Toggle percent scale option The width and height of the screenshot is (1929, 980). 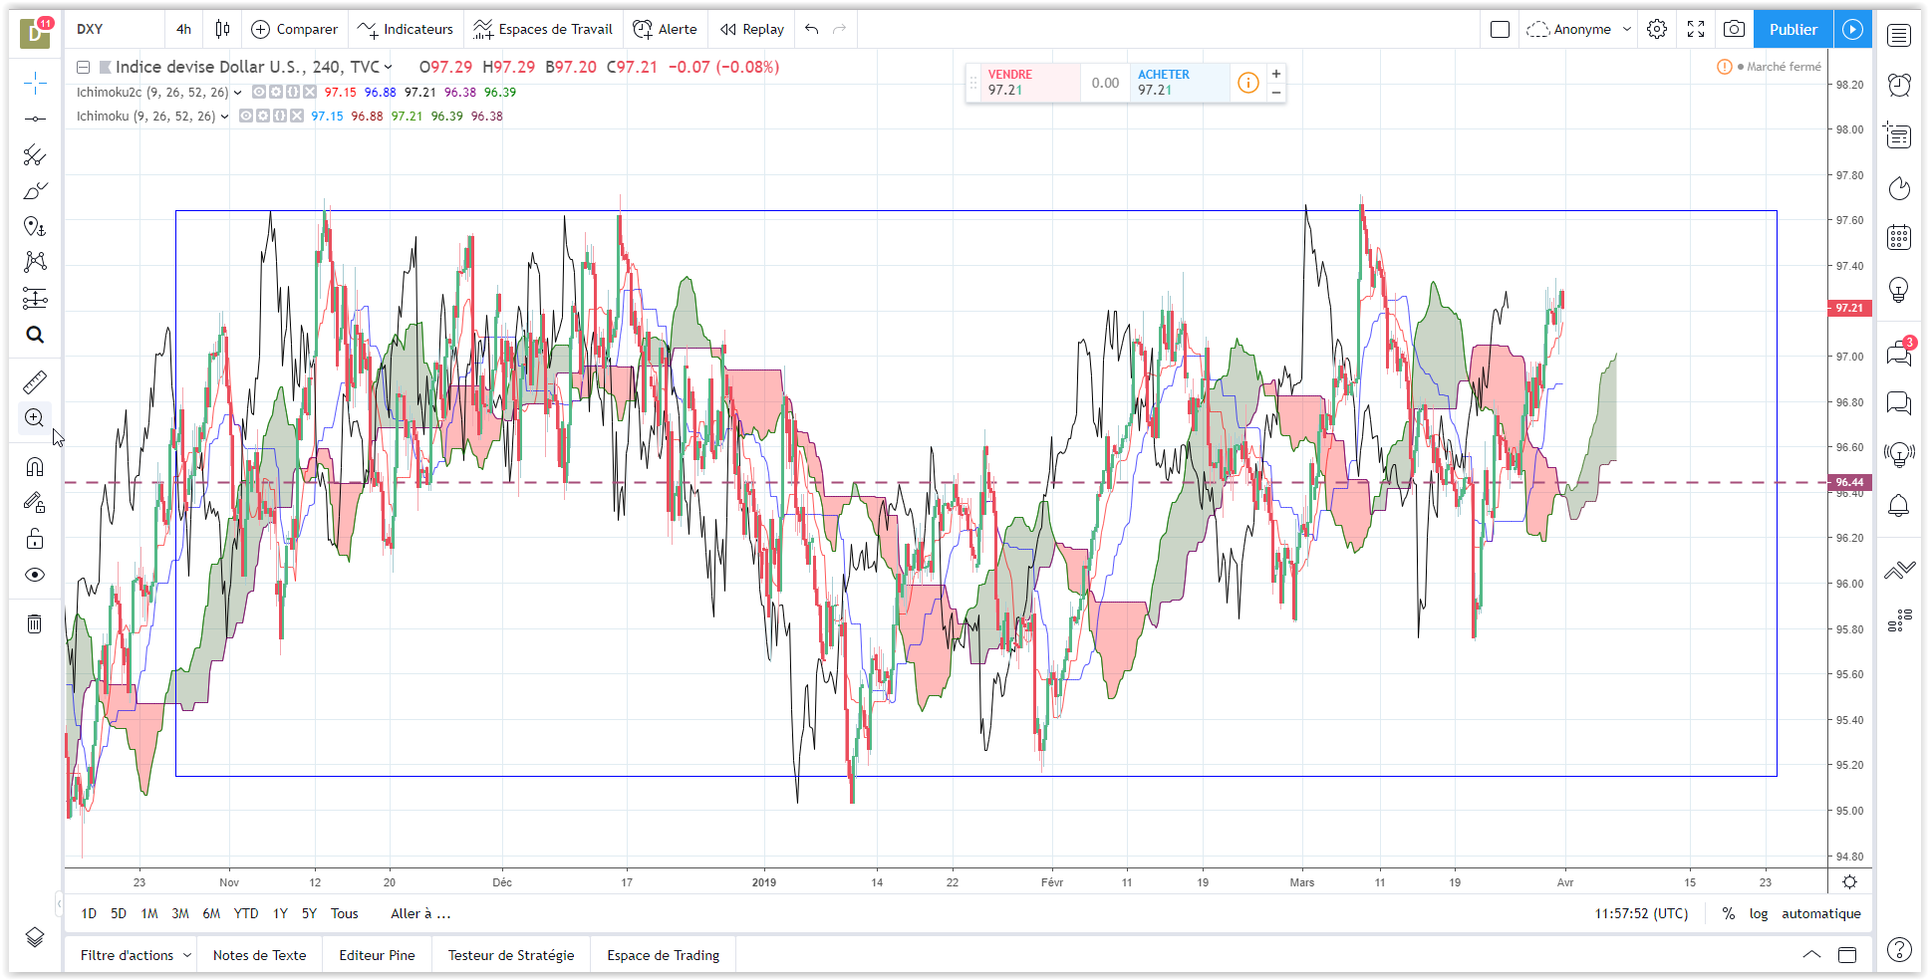point(1729,913)
